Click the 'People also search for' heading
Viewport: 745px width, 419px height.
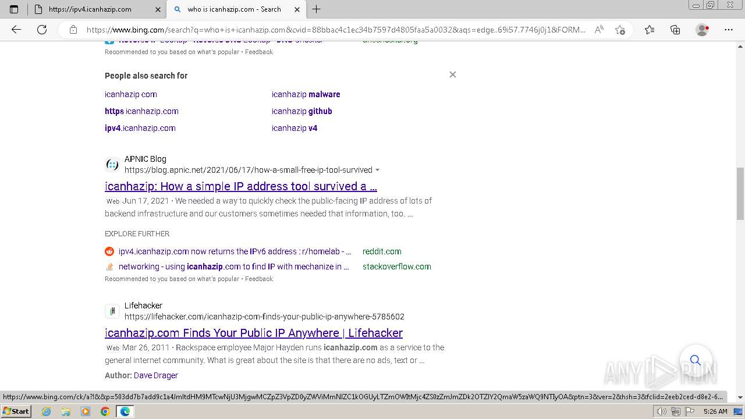146,76
